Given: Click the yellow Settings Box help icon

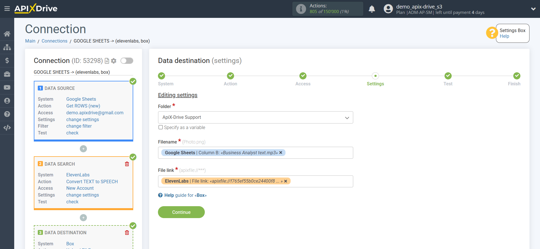Looking at the screenshot, I should [492, 33].
